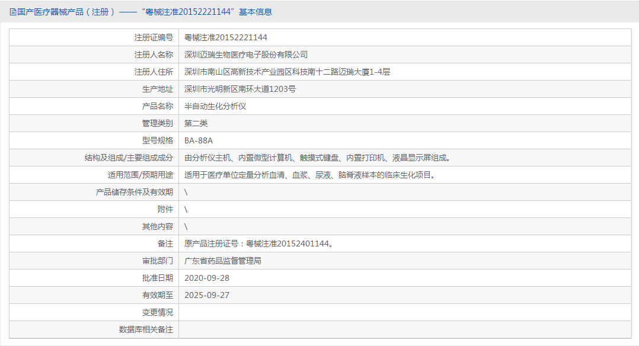Select the text starting 适用于医疗单位定量分析血清

311,175
